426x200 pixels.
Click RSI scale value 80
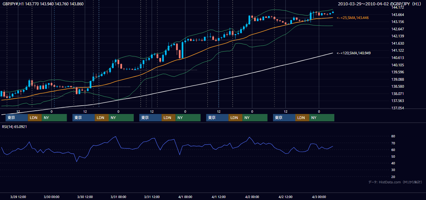pyautogui.click(x=393, y=136)
